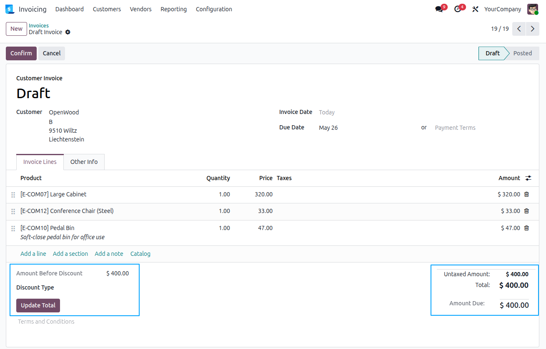Image resolution: width=546 pixels, height=349 pixels.
Task: Click the Terms and Conditions field
Action: (x=46, y=322)
